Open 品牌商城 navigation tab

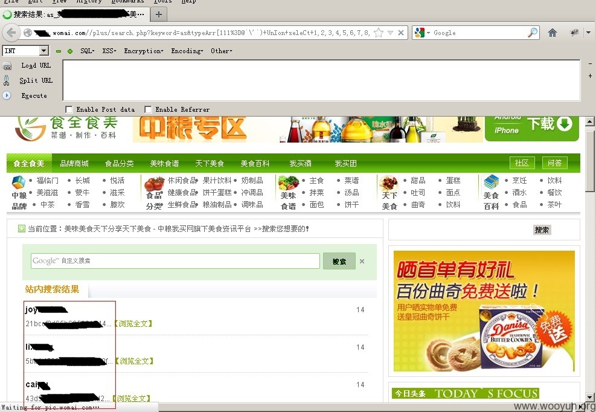[x=74, y=164]
